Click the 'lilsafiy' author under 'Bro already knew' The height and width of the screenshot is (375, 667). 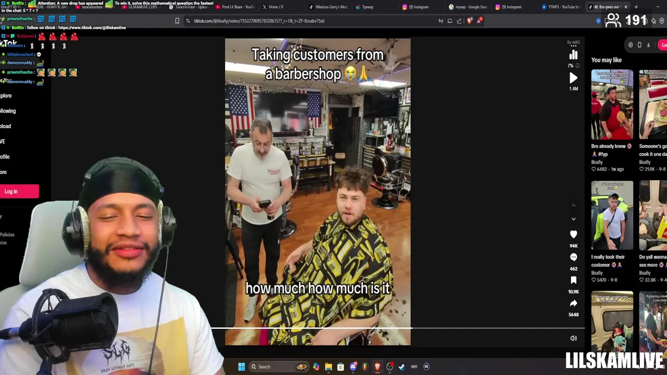tap(597, 162)
